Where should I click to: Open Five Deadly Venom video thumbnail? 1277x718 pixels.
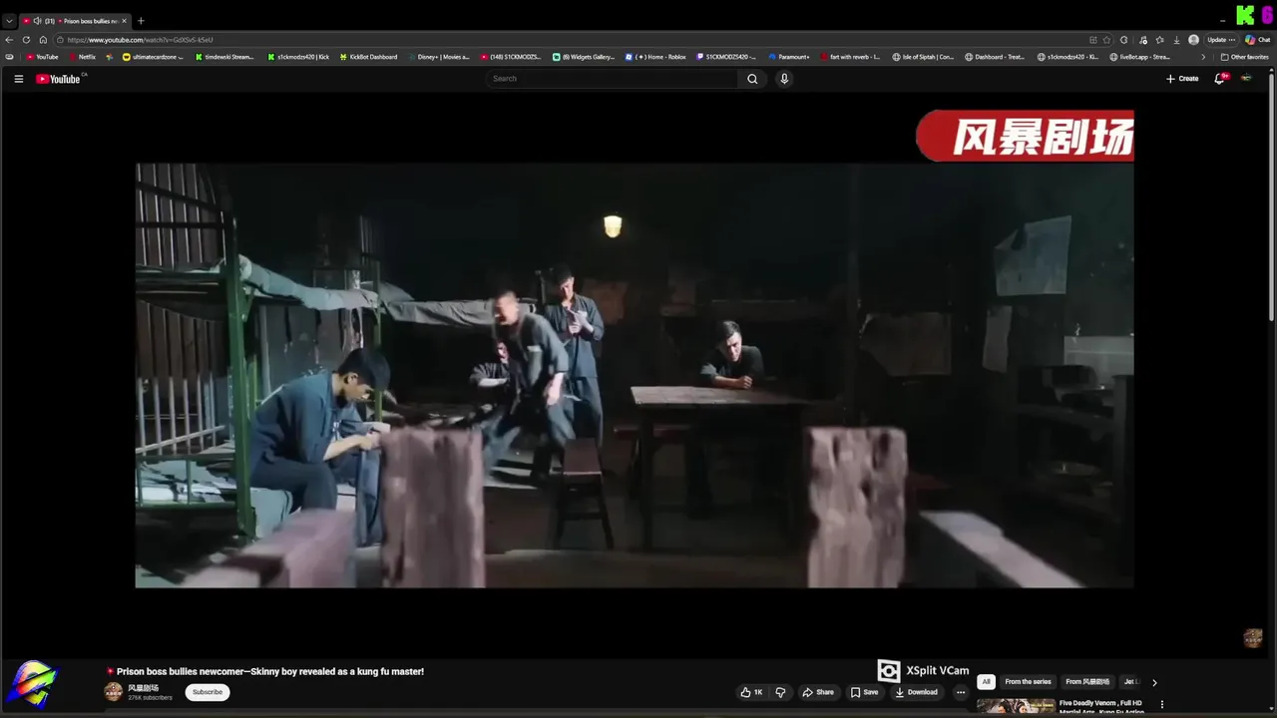click(x=1016, y=707)
